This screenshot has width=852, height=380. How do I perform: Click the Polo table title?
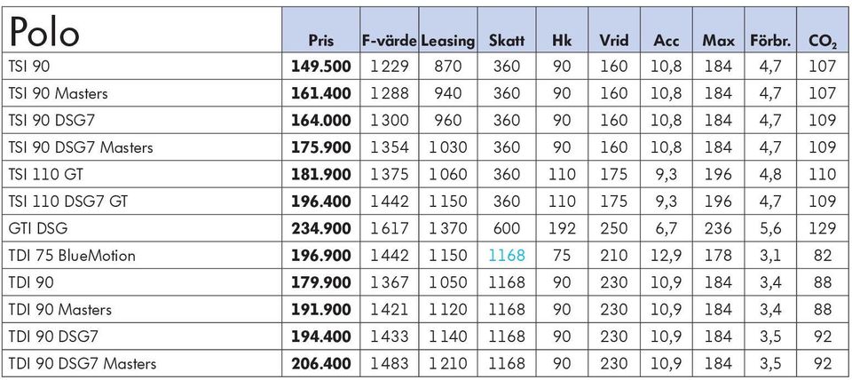(44, 32)
